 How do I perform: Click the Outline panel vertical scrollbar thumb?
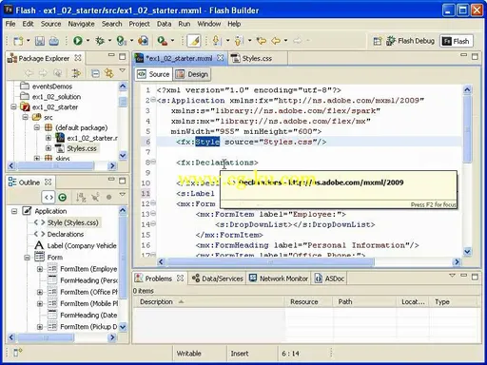[123, 258]
